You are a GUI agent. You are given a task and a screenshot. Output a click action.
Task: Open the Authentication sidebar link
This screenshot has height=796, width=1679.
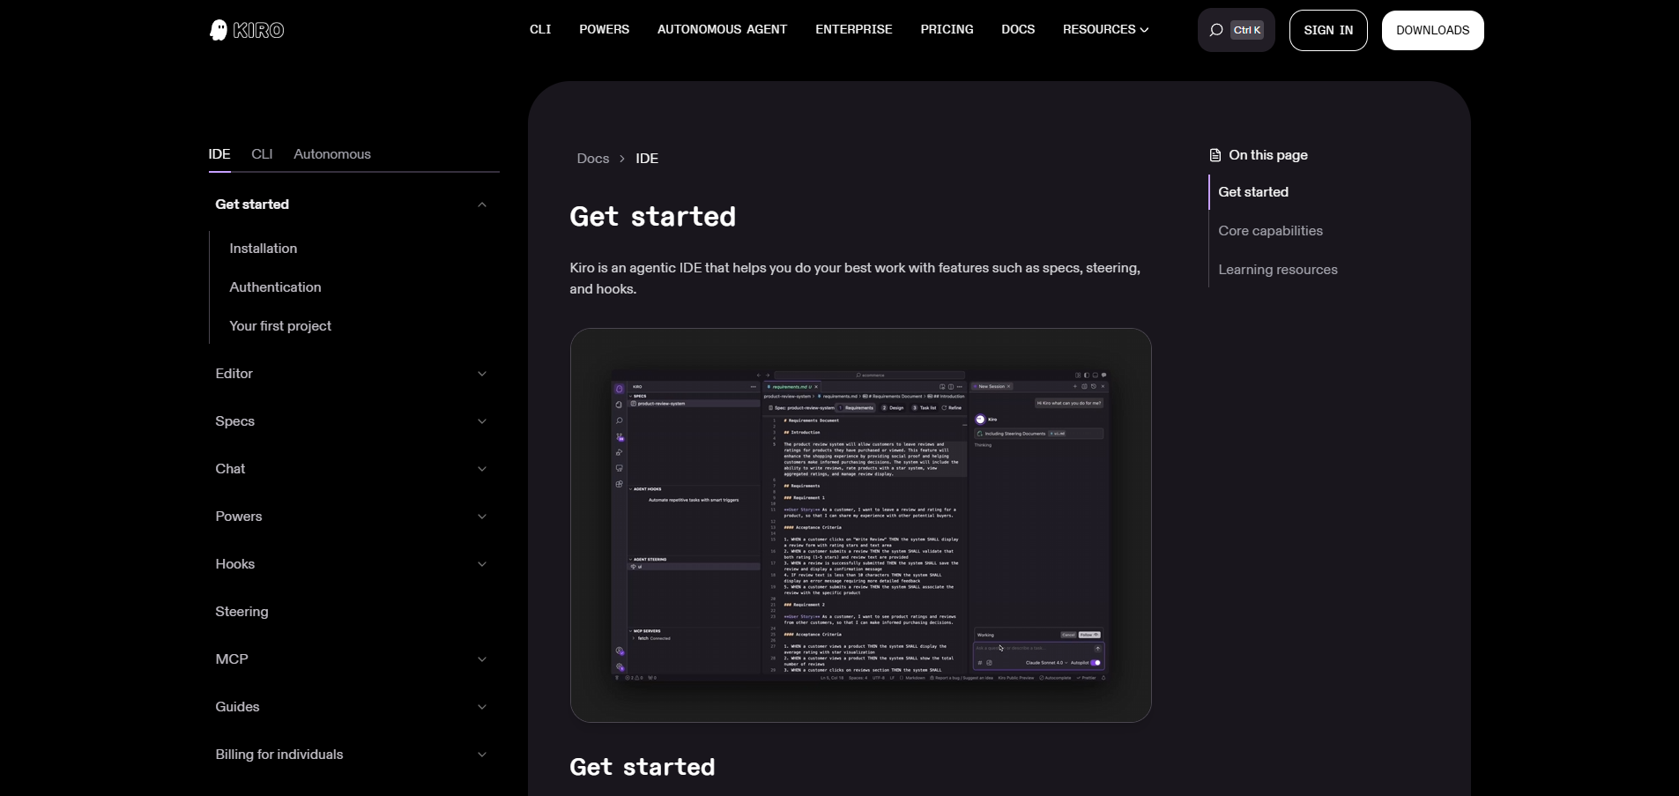(x=275, y=287)
